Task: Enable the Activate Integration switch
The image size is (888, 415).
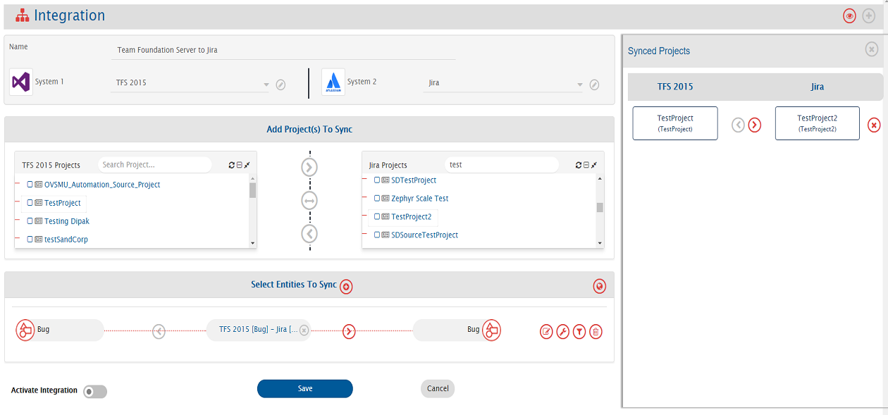Action: (x=94, y=392)
